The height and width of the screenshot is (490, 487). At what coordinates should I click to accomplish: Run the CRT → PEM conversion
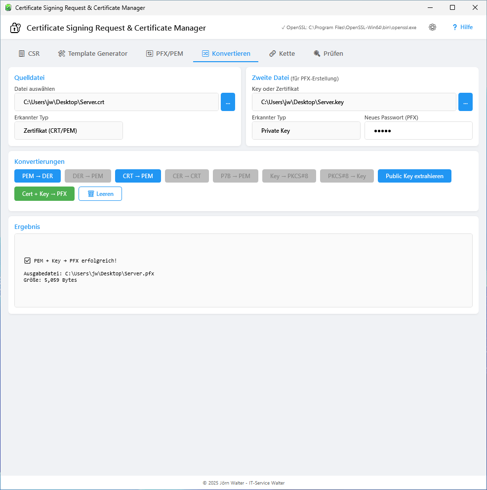[138, 176]
